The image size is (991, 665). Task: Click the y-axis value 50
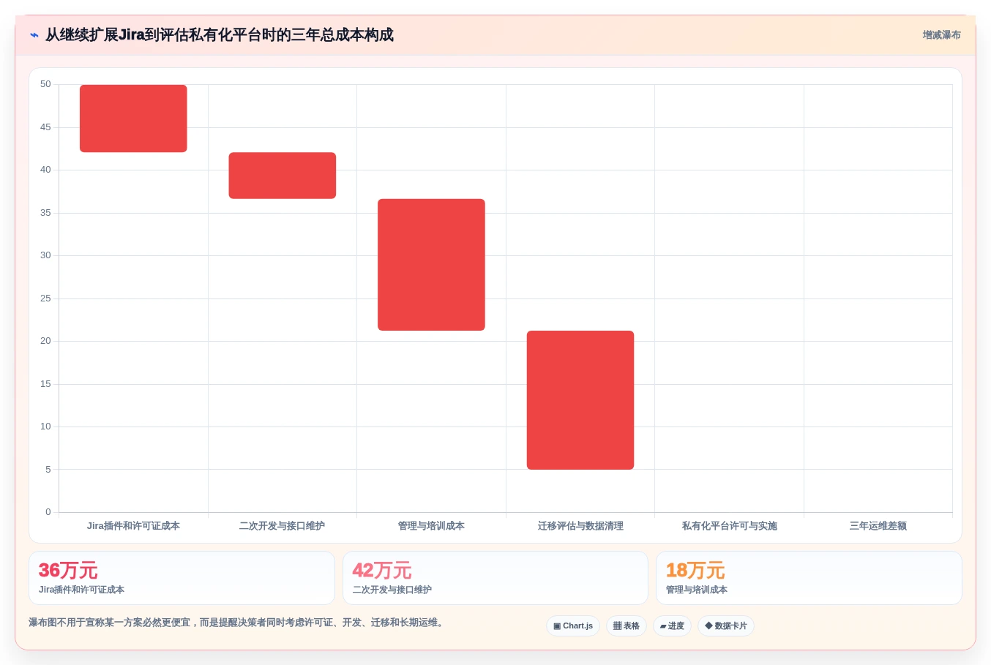coord(45,84)
